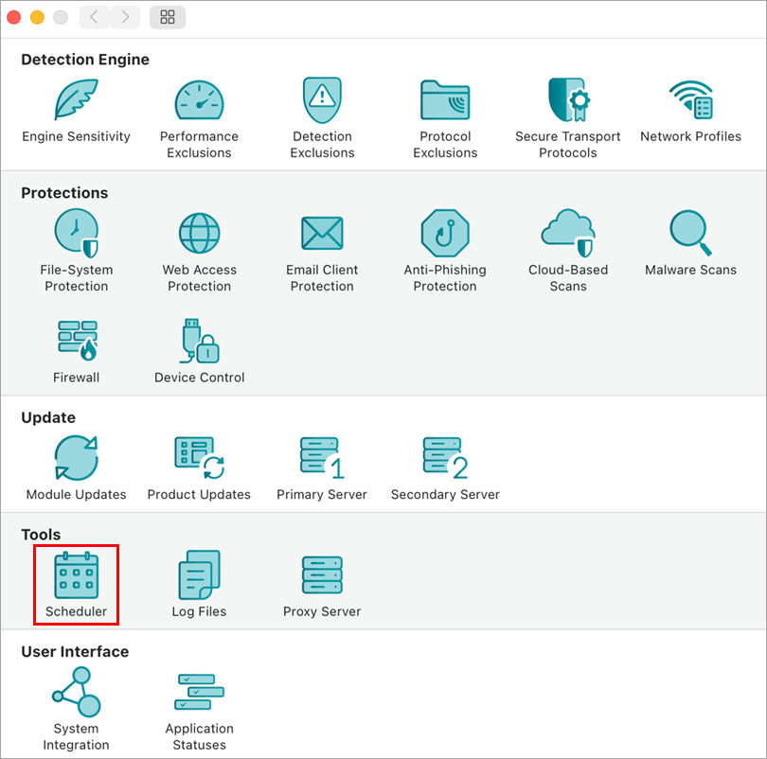Open Cloud-Based Scans settings

click(568, 233)
